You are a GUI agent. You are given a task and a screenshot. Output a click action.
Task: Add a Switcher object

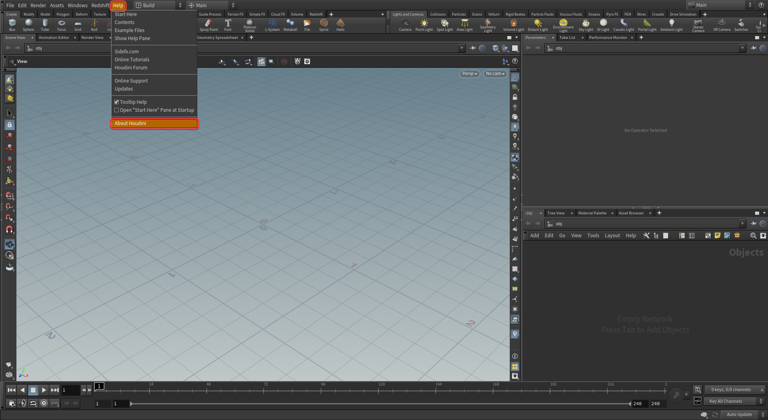coord(741,25)
